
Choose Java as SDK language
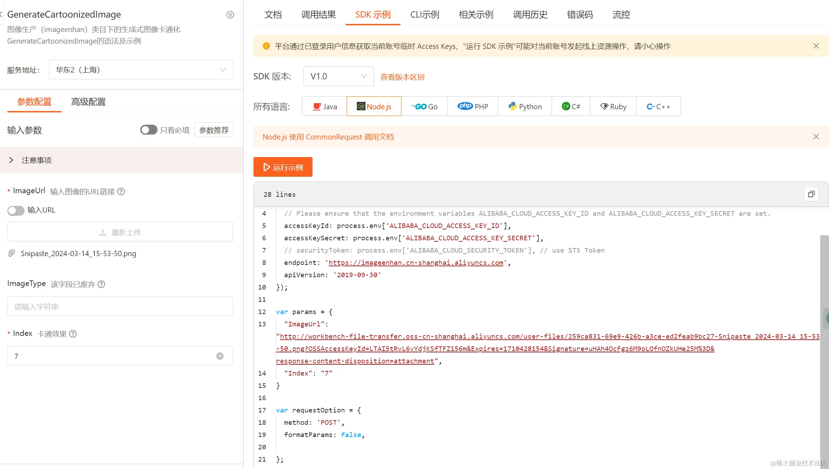324,106
